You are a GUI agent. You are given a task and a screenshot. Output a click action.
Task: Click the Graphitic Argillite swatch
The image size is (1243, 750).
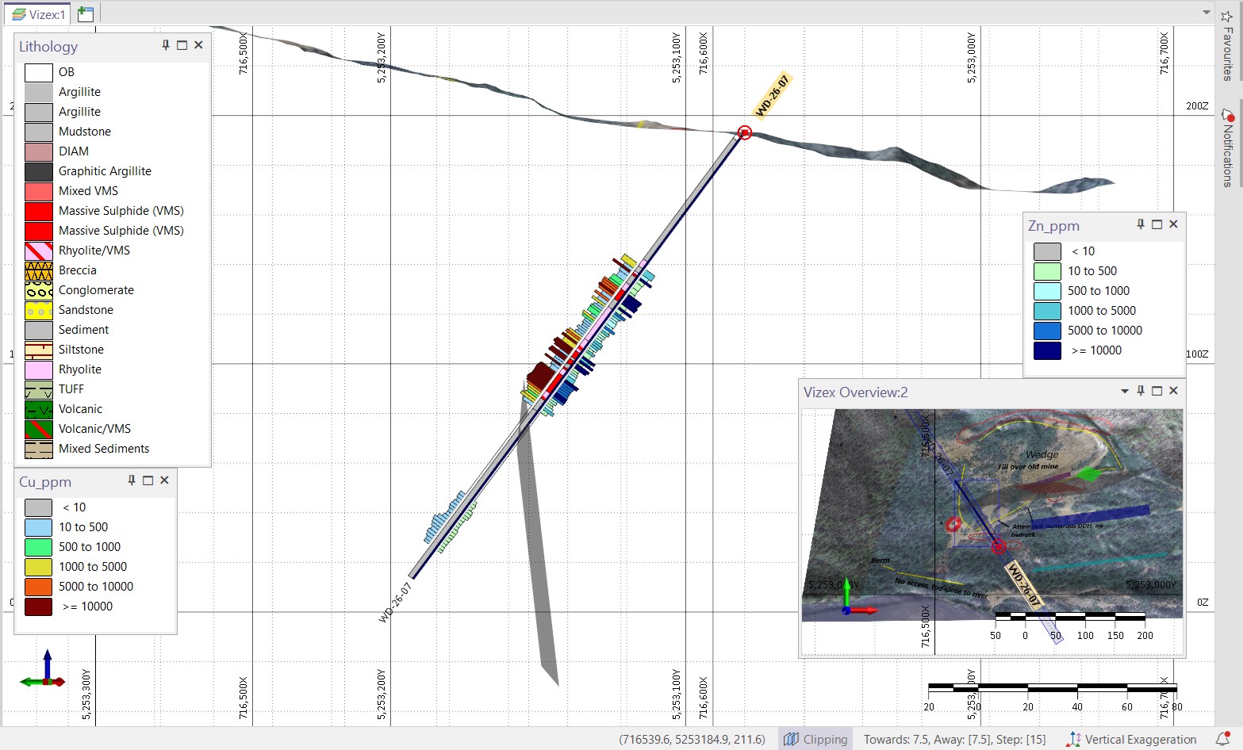39,171
